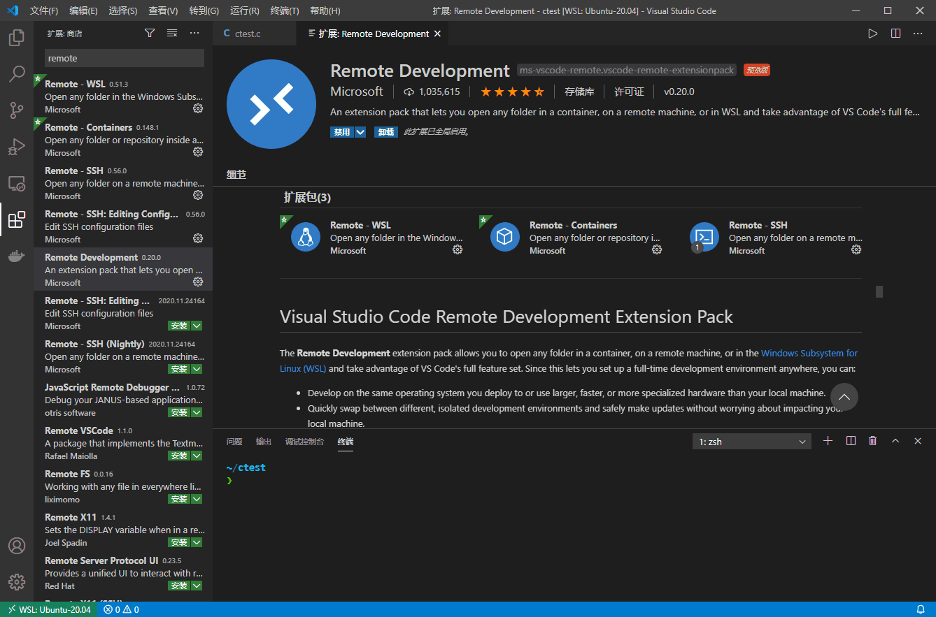936x617 pixels.
Task: Open the Extensions view icon
Action: click(17, 219)
